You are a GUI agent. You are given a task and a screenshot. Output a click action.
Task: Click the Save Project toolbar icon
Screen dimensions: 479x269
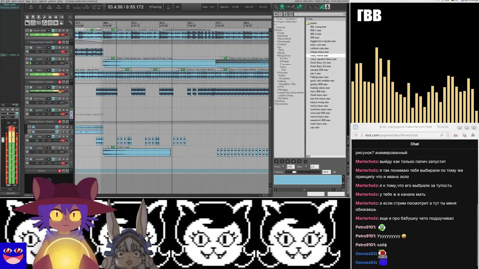[x=39, y=17]
